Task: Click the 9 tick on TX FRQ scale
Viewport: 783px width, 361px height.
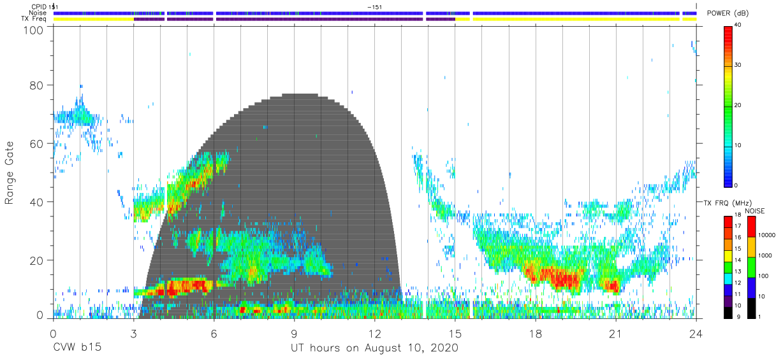Action: coord(738,318)
